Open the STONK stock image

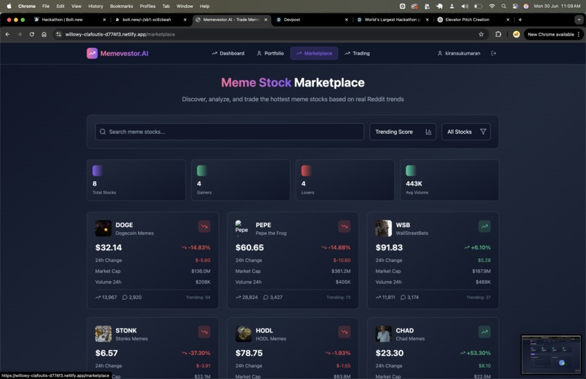pos(103,334)
